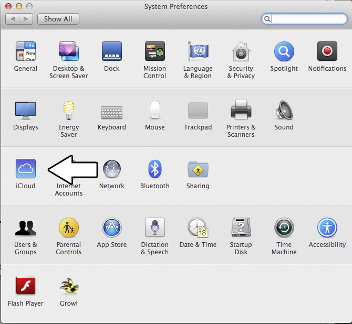352x324 pixels.
Task: Click the Show All button
Action: tap(58, 19)
